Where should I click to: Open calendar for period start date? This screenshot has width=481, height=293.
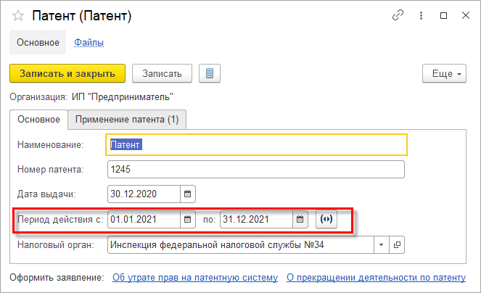187,219
